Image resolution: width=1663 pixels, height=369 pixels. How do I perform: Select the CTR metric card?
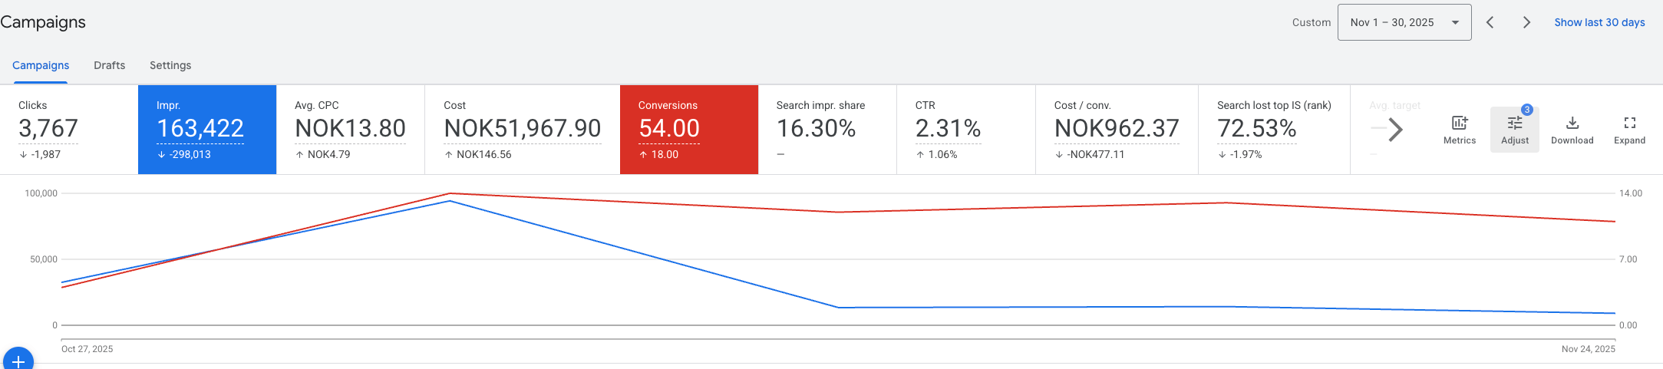click(966, 130)
